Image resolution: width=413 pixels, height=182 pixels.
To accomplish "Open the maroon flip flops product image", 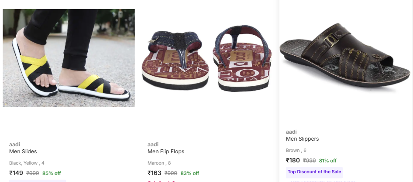I will pos(206,58).
